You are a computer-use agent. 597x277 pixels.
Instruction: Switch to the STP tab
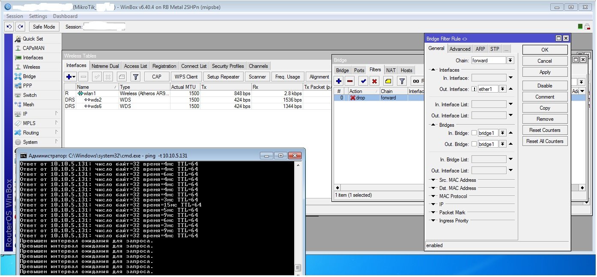tap(495, 49)
